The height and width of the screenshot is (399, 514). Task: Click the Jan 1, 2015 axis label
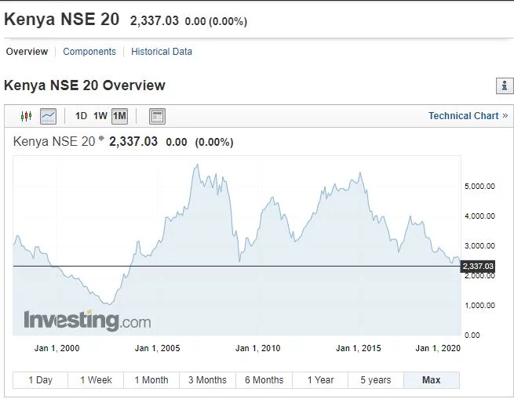pos(359,348)
